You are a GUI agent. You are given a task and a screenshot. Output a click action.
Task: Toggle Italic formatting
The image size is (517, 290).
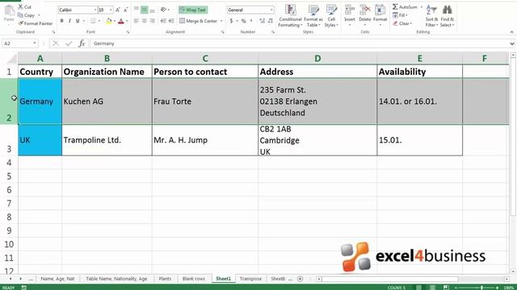coord(69,21)
